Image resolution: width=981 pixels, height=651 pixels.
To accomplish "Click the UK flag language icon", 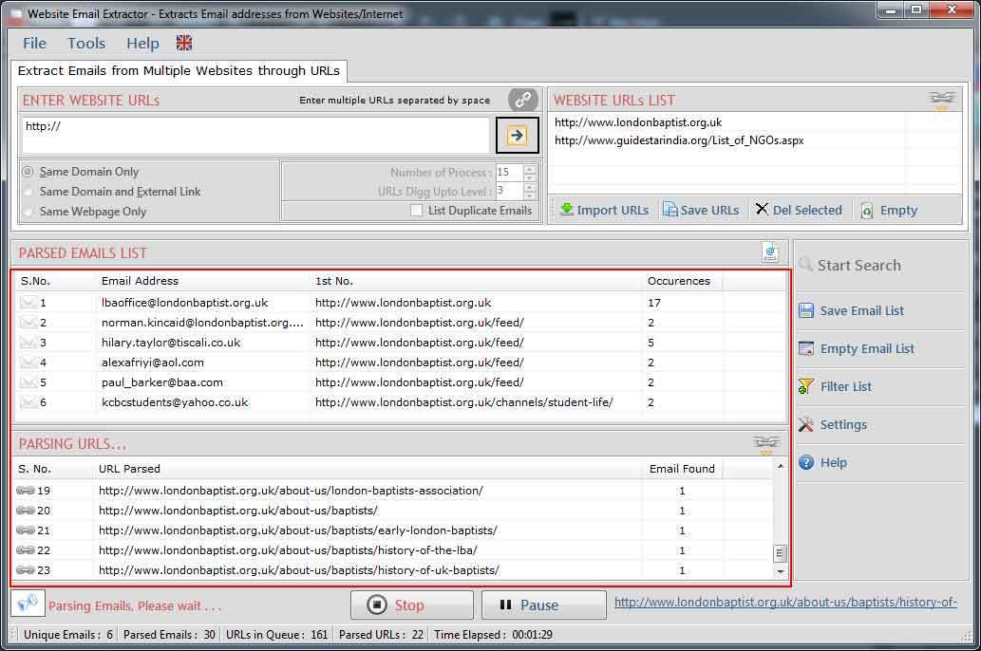I will pos(184,43).
